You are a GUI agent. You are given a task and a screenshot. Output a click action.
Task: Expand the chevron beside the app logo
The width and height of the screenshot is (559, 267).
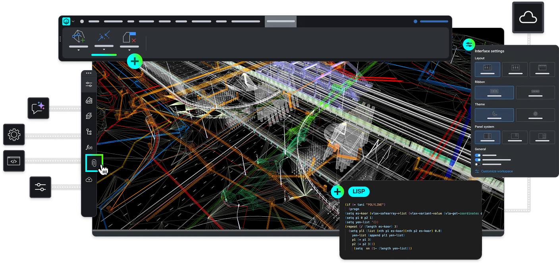(x=73, y=21)
